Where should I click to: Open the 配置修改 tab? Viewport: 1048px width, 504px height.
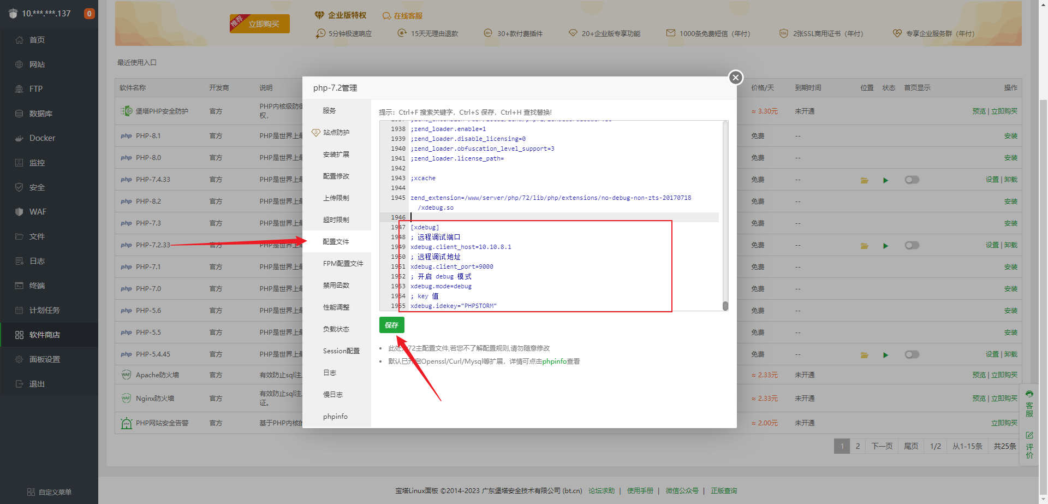337,176
